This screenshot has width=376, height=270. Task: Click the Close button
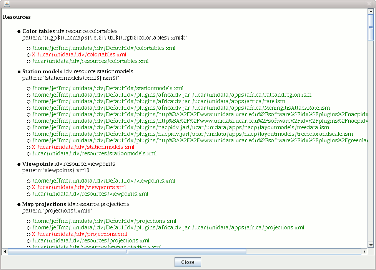pyautogui.click(x=188, y=262)
